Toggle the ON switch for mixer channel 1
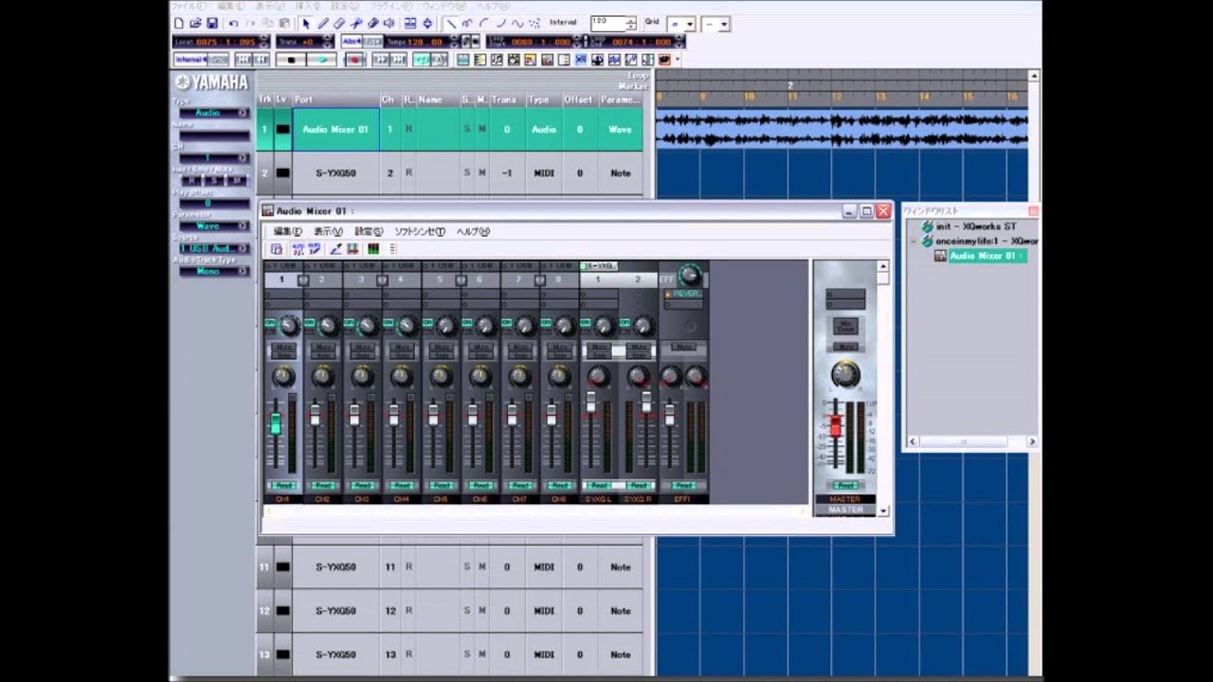The width and height of the screenshot is (1213, 682). [x=270, y=323]
